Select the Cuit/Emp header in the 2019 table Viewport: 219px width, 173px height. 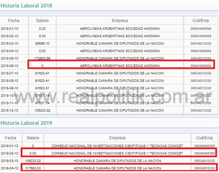tap(205, 138)
